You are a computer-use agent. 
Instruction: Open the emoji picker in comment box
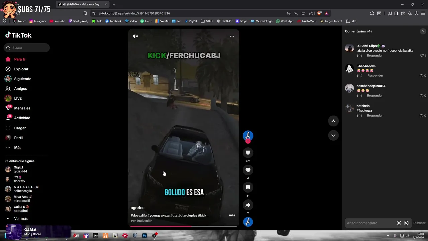(x=406, y=223)
